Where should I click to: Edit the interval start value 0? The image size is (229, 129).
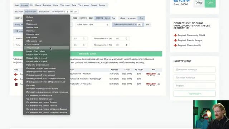coord(68,11)
